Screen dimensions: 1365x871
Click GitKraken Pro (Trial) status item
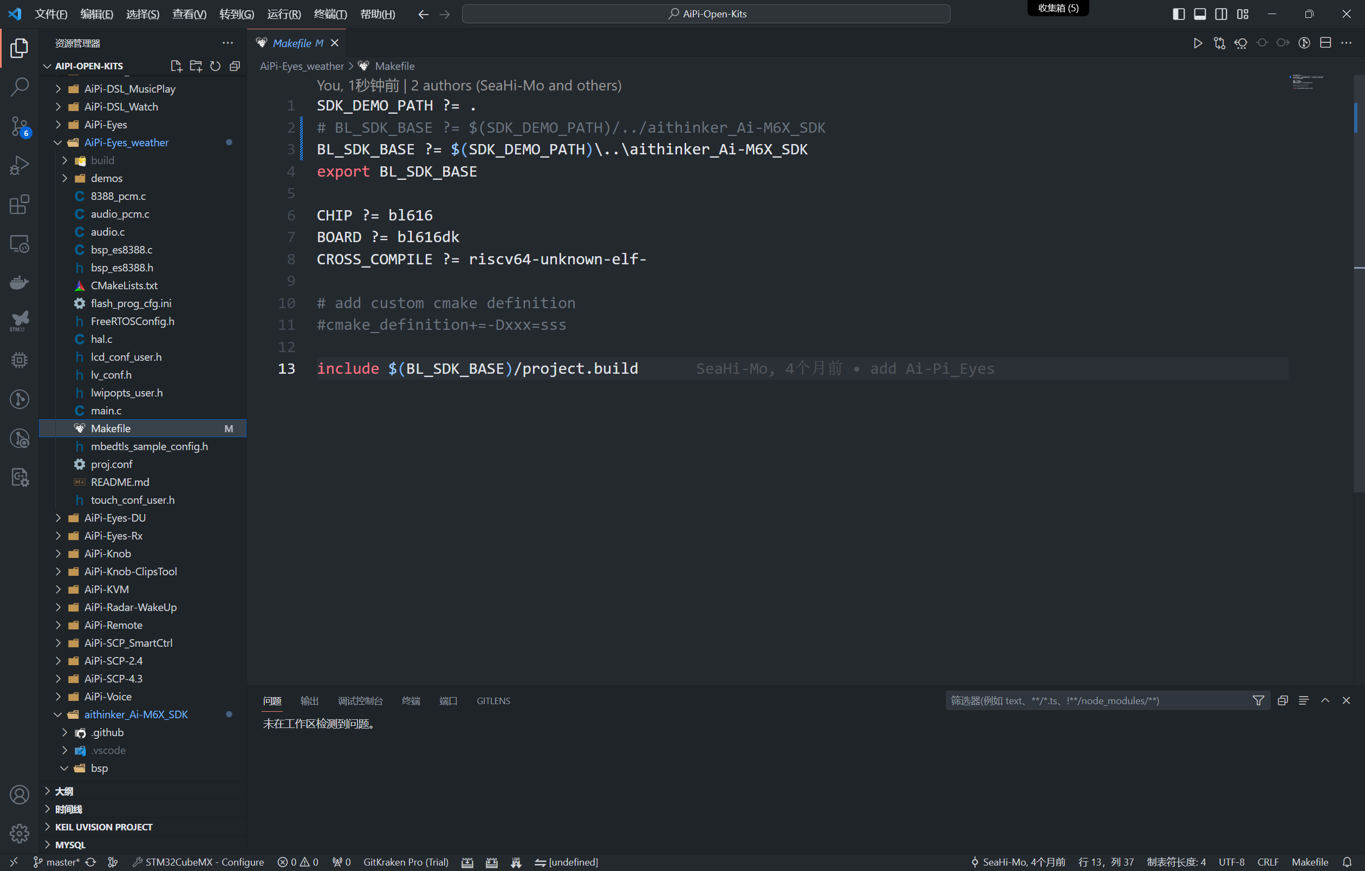coord(406,862)
